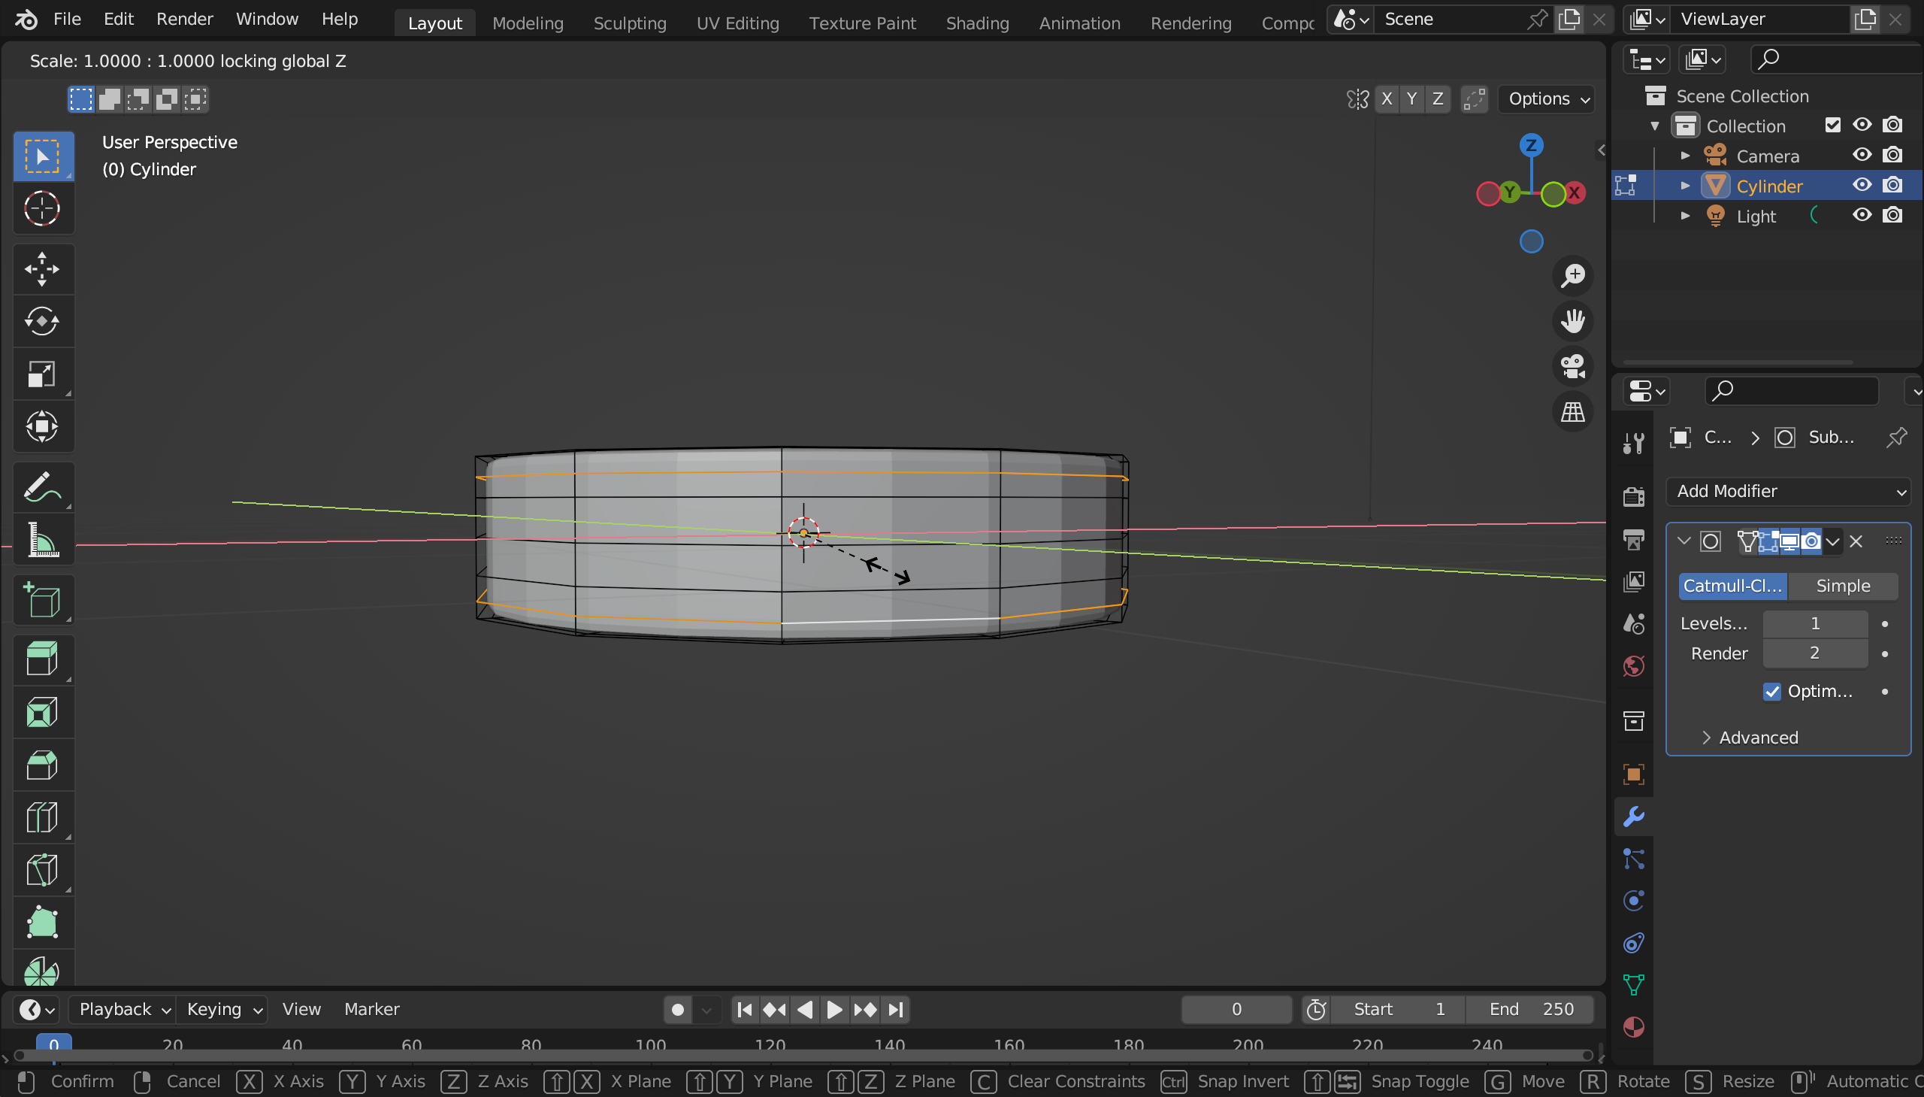
Task: Select the Bevel tool
Action: (43, 765)
